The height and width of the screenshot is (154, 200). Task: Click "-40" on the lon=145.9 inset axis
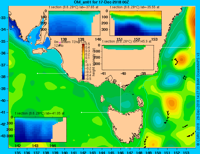click(x=123, y=74)
